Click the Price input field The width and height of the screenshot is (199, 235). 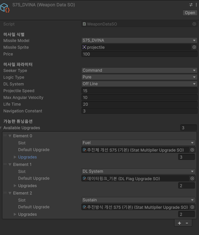139,54
